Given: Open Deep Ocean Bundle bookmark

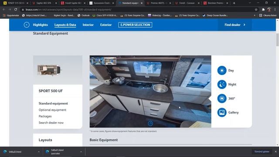Looking at the screenshot, I should tap(215, 16).
